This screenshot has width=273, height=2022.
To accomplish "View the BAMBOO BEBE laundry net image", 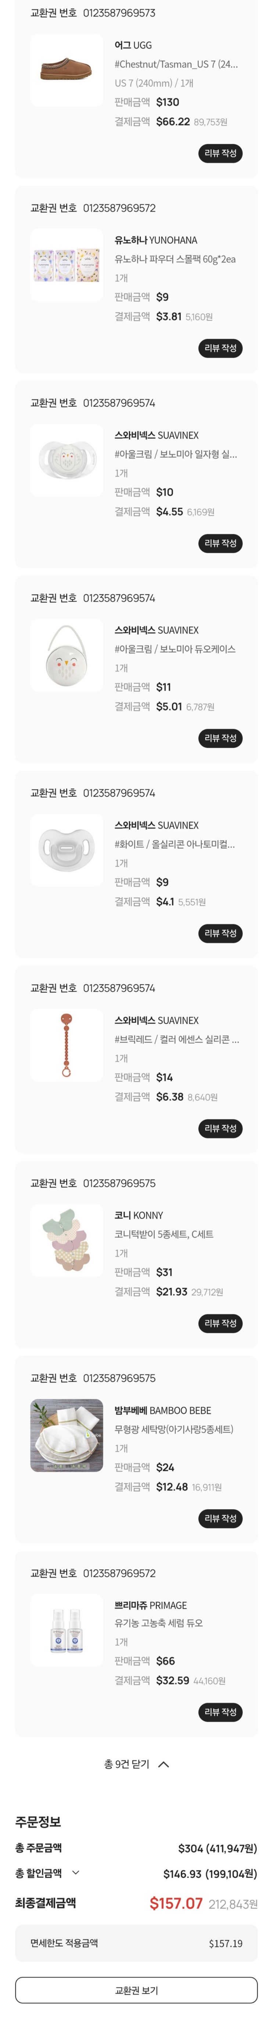I will [67, 1435].
